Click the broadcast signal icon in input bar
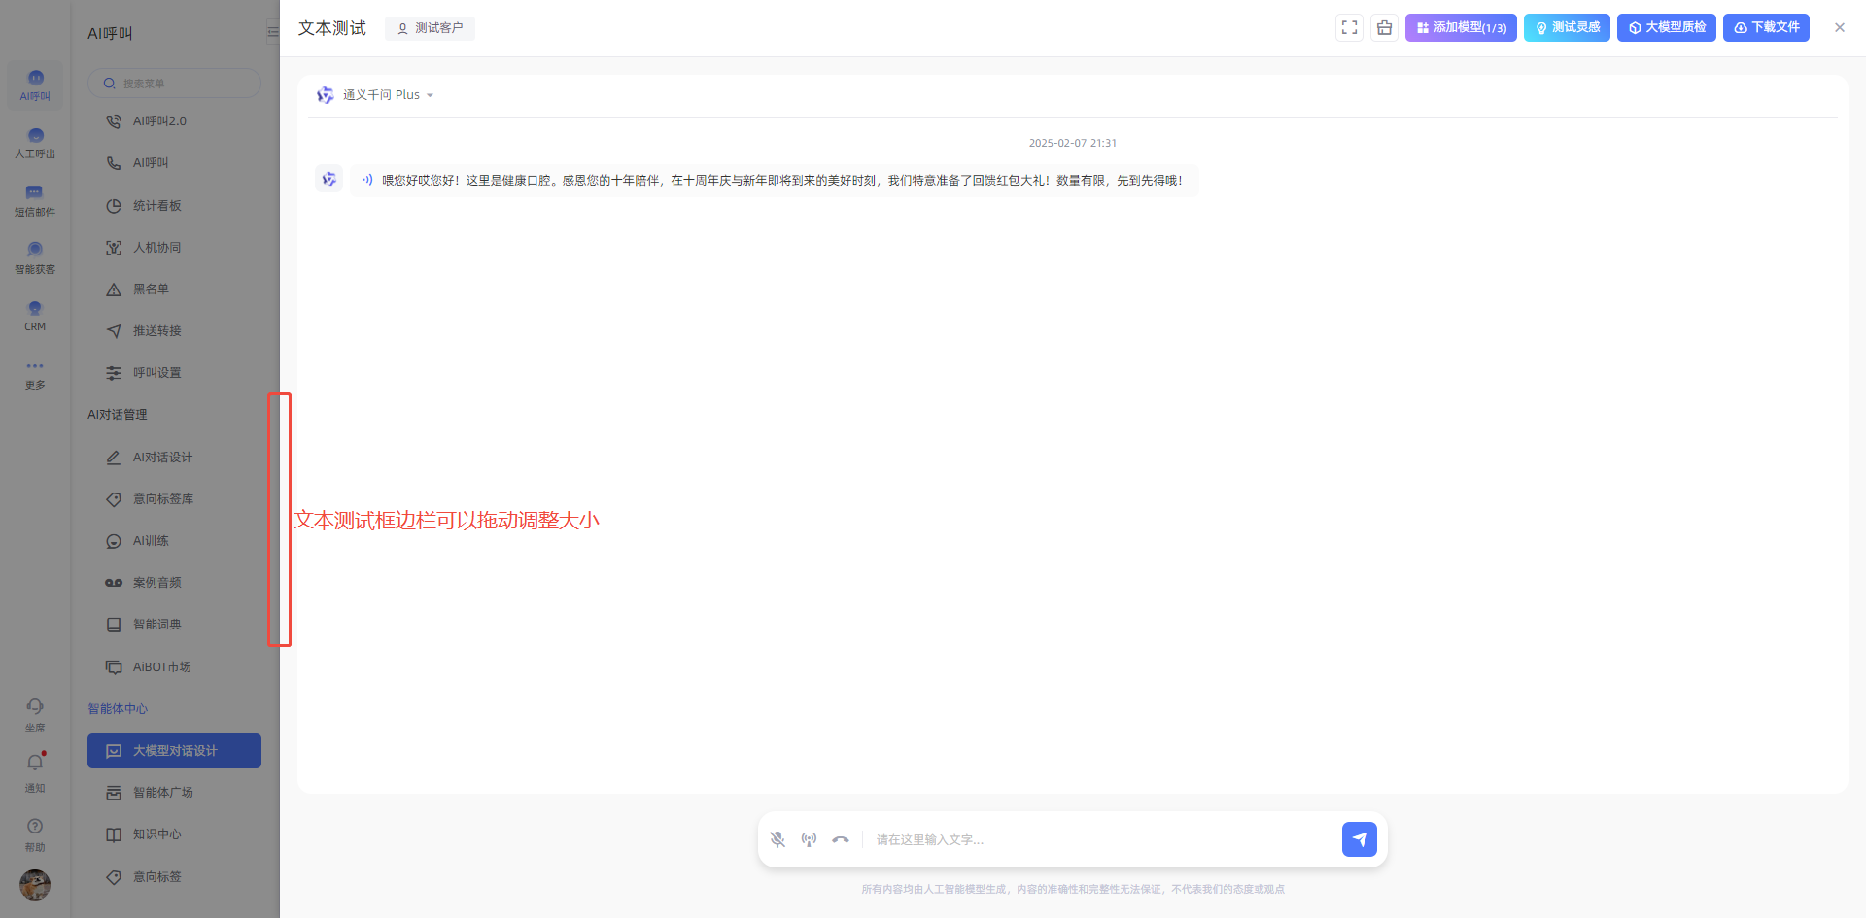Viewport: 1866px width, 918px height. click(x=809, y=839)
